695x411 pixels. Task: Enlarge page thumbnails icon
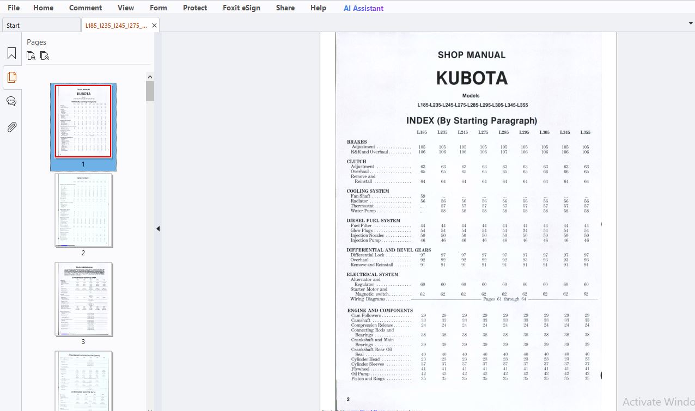[x=31, y=56]
